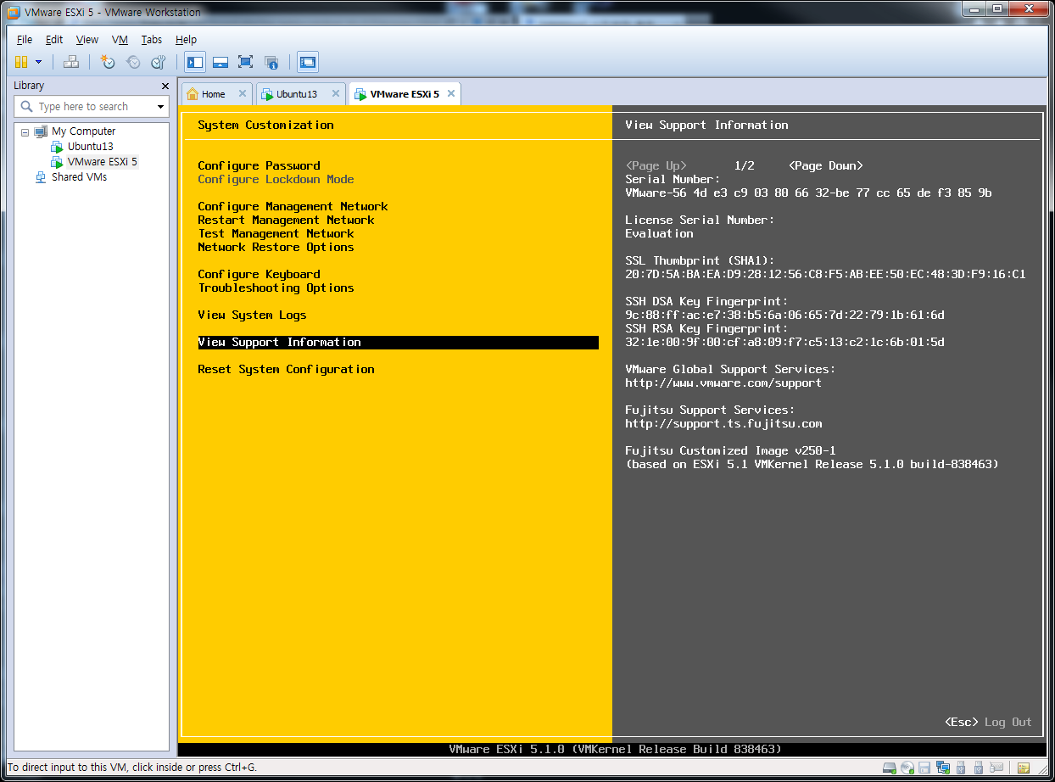Click the Fujitsu Customized Image v250-1 text
The height and width of the screenshot is (782, 1055).
click(730, 450)
